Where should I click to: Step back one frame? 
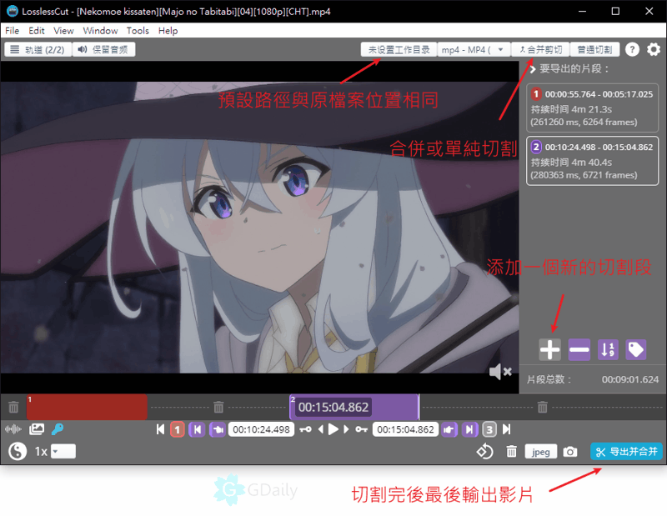(321, 429)
